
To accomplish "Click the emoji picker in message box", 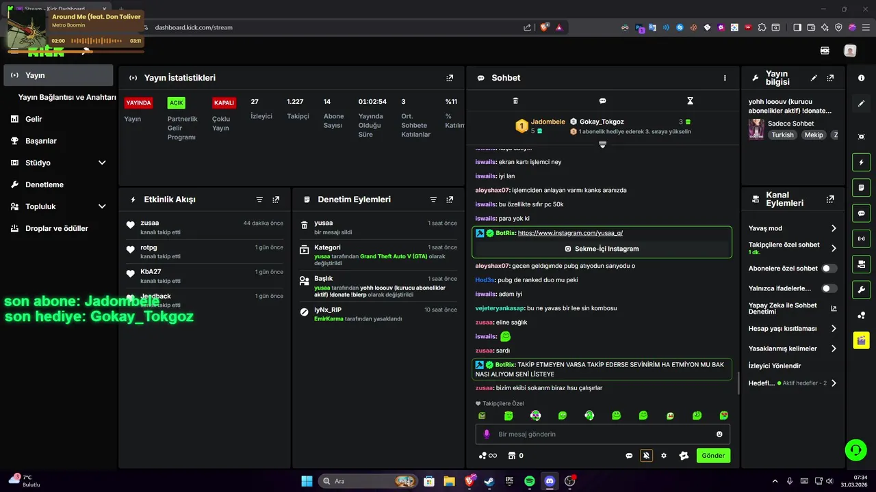I will click(x=719, y=434).
